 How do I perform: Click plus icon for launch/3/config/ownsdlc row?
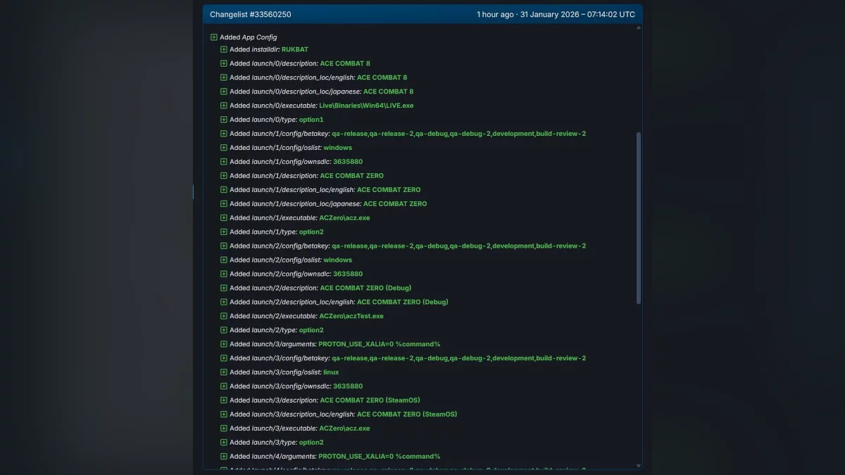click(224, 386)
